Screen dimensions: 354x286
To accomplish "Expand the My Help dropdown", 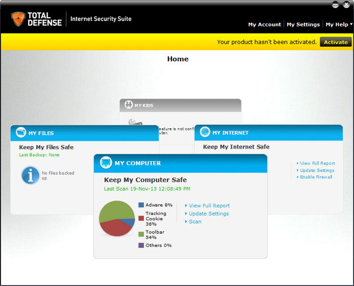I will [339, 24].
